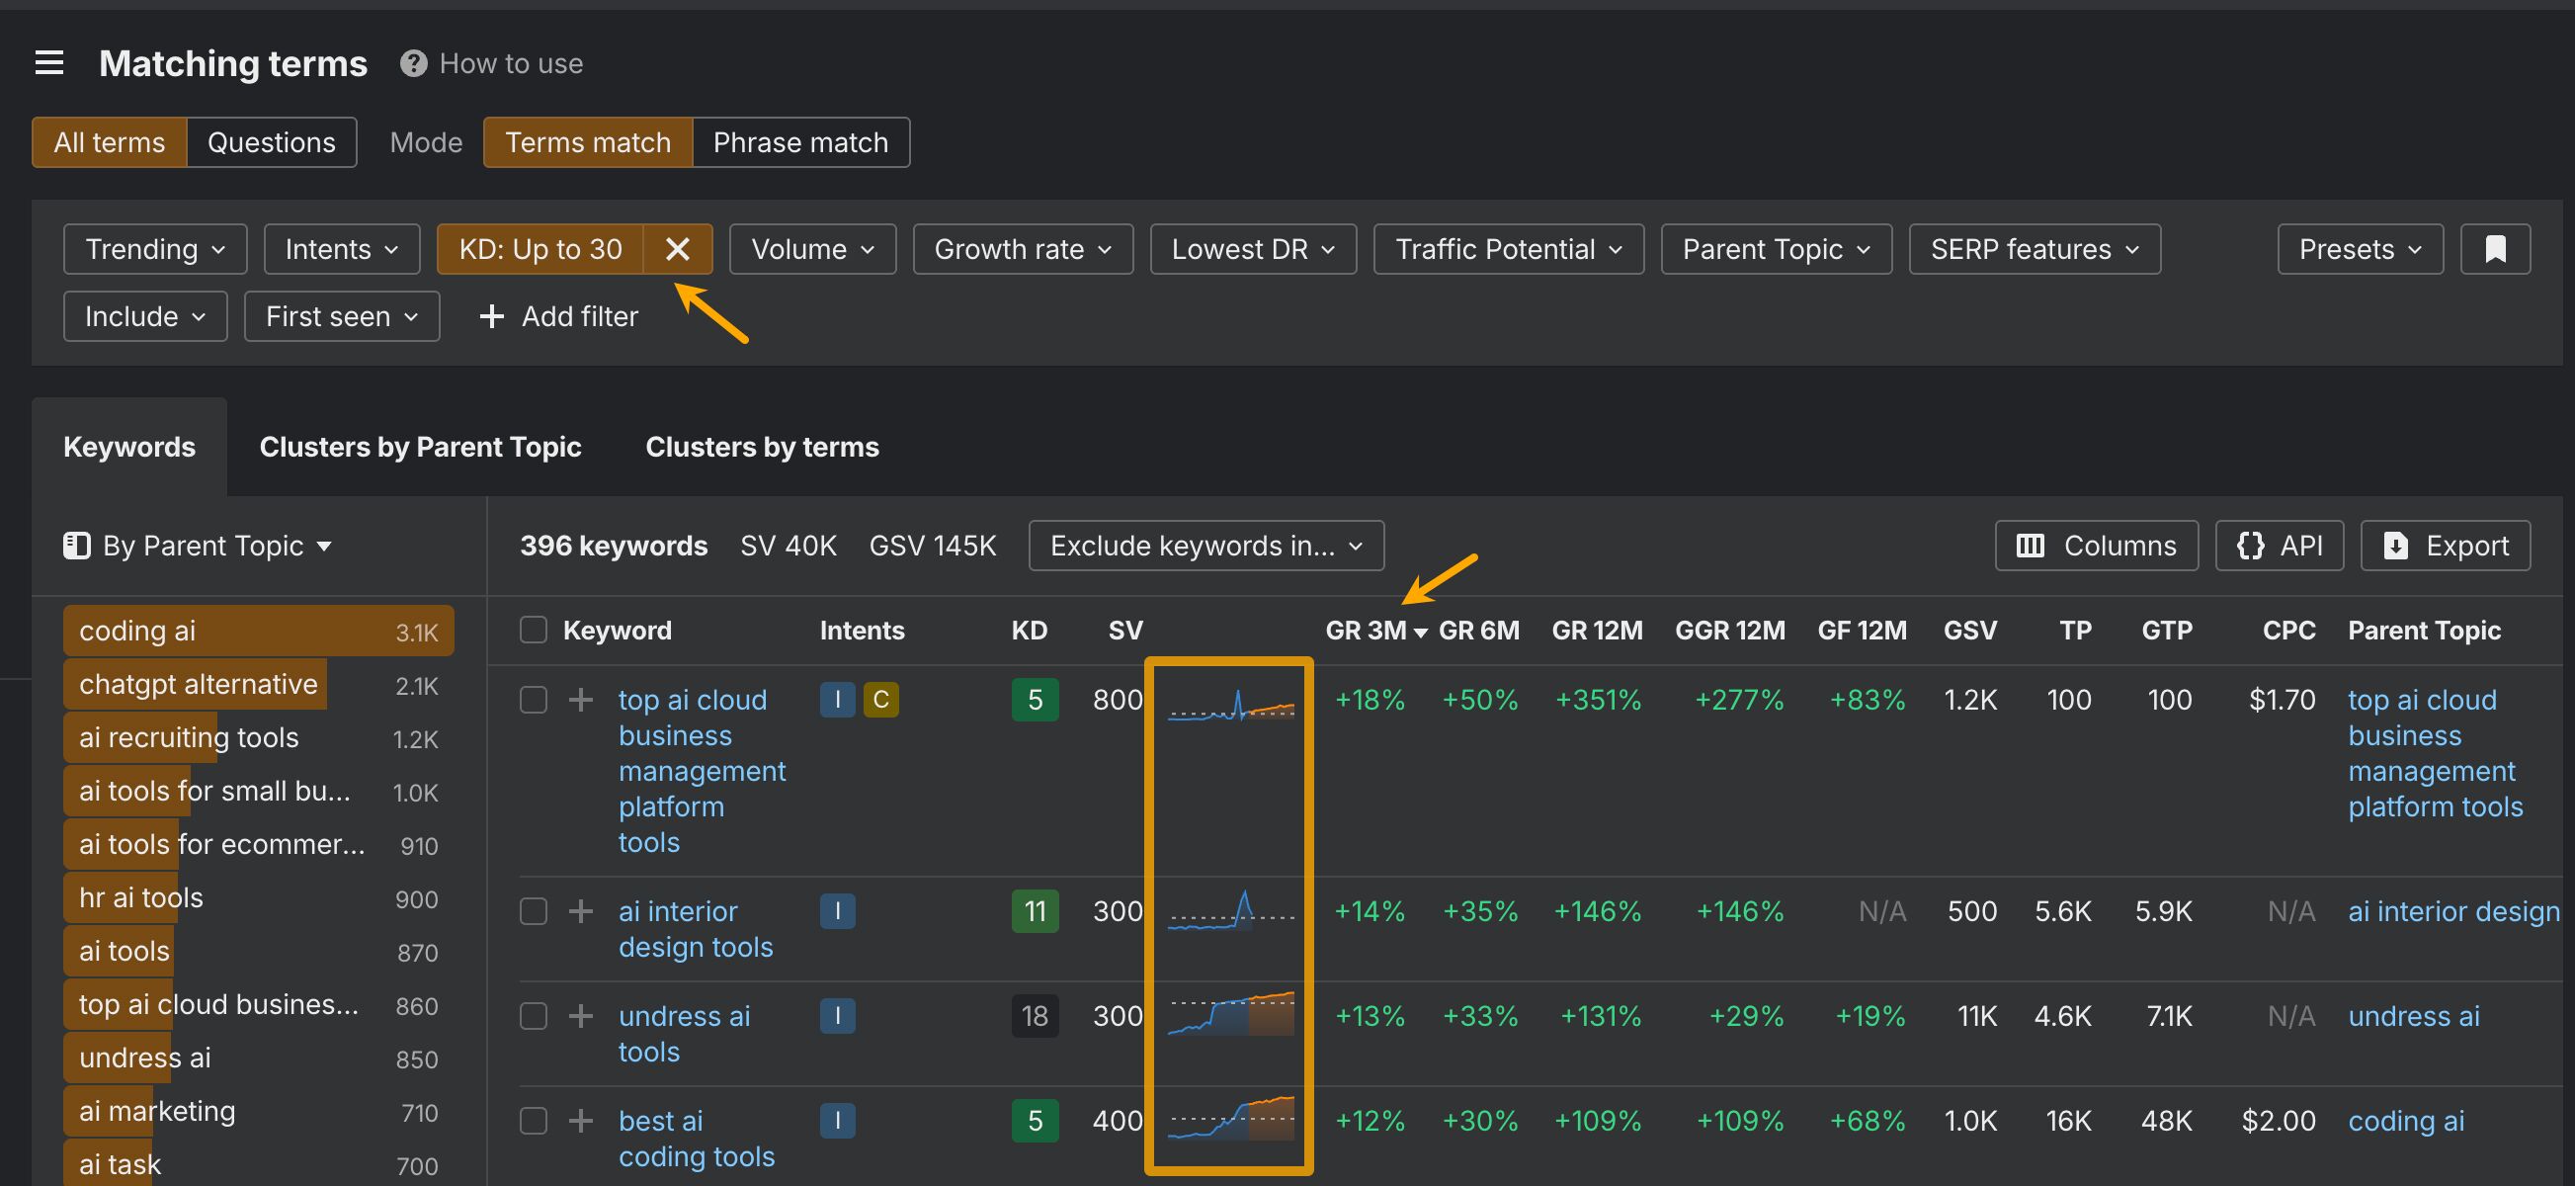The width and height of the screenshot is (2575, 1186).
Task: Click the C intent badge on top keyword
Action: [x=880, y=699]
